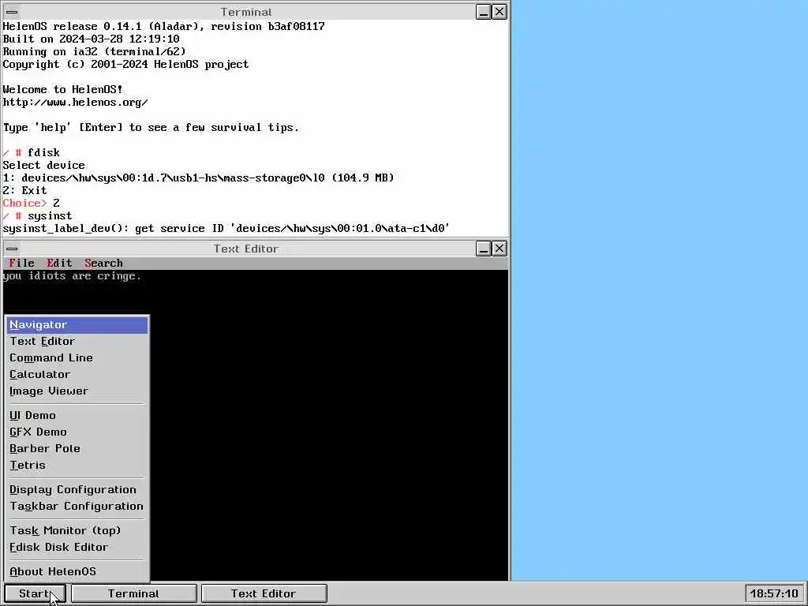Minimize the Terminal window
Image resolution: width=808 pixels, height=606 pixels.
point(484,12)
